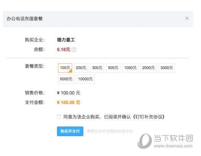
Task: Click the 需要在支付宝网站完成支付 hint text
Action: click(x=110, y=131)
